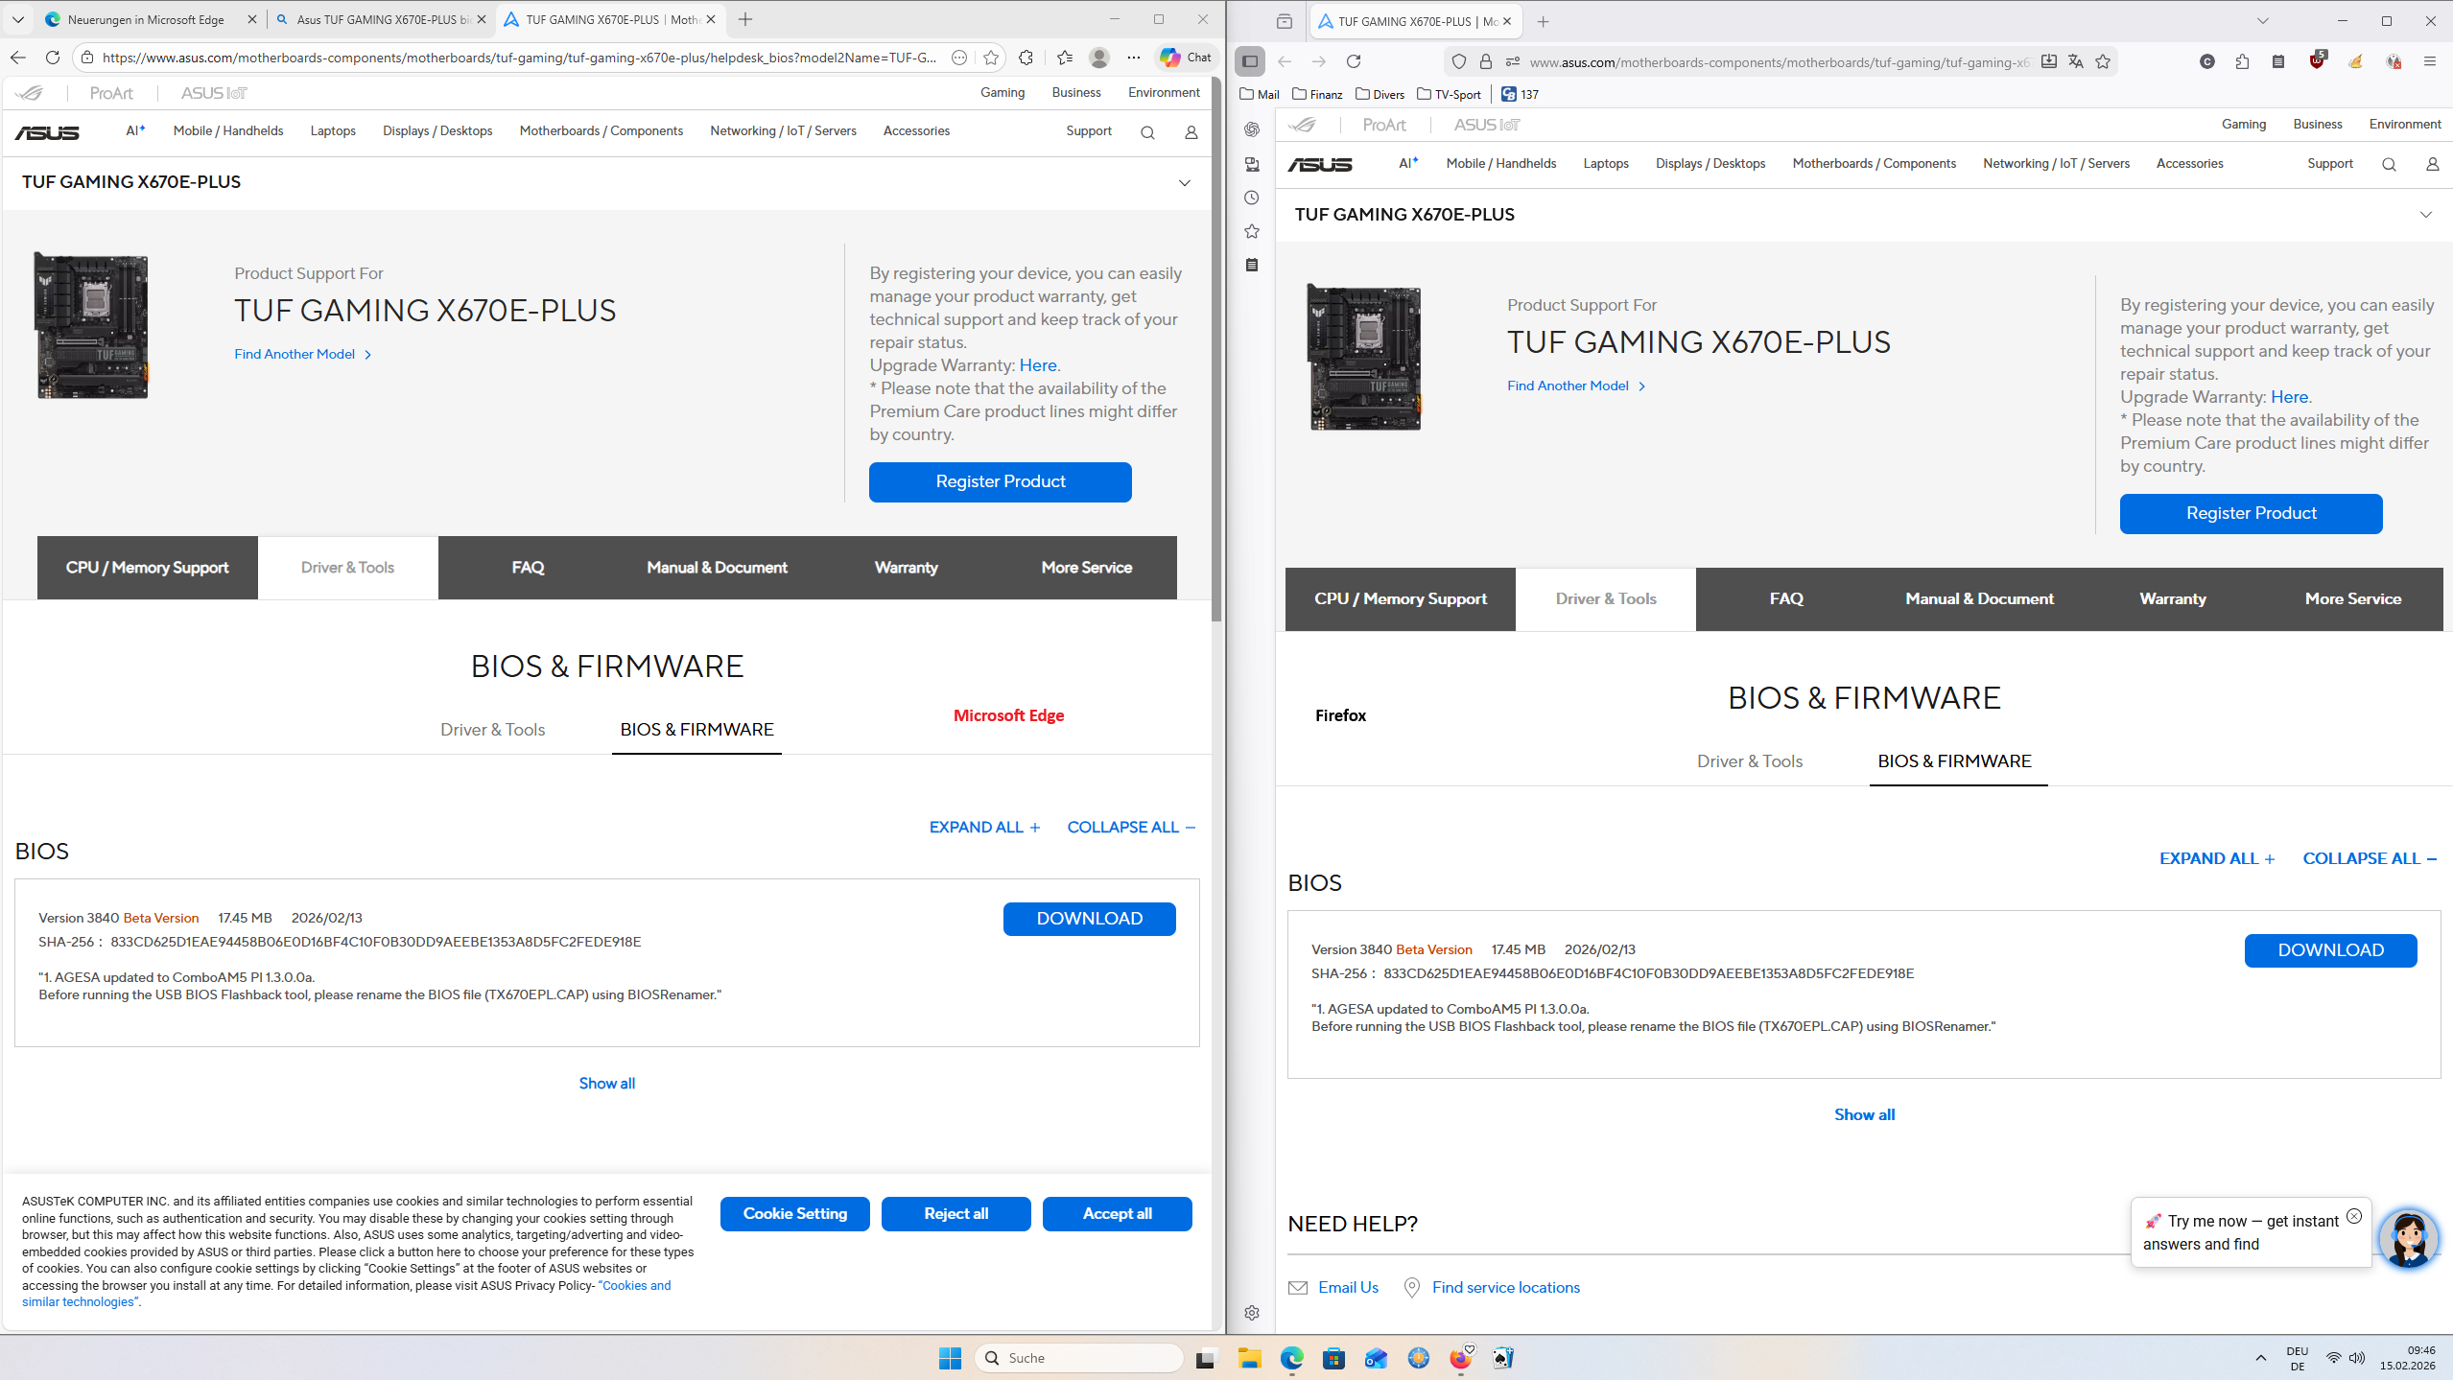Click Windows taskbar search box
2453x1380 pixels.
[1079, 1358]
